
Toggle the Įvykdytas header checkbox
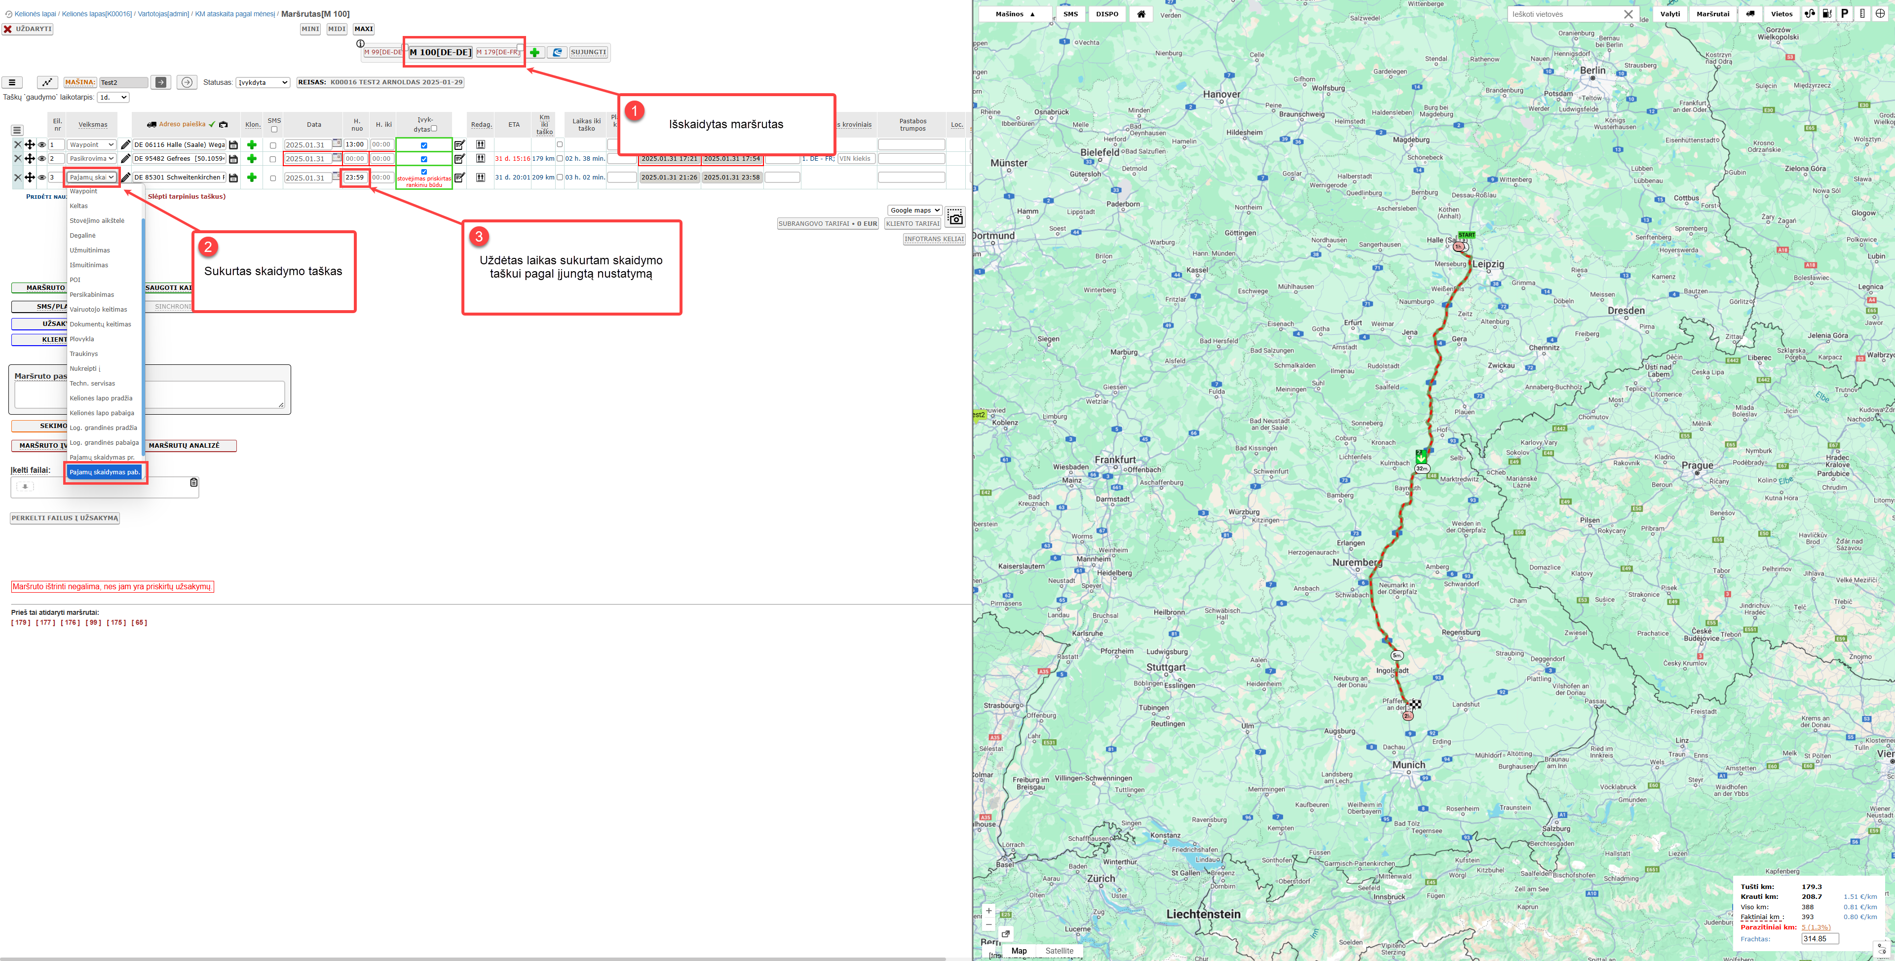coord(434,129)
